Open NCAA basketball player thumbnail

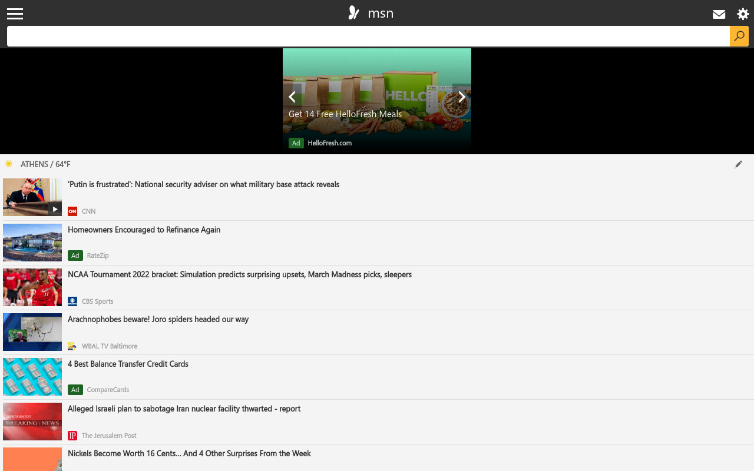click(x=32, y=287)
